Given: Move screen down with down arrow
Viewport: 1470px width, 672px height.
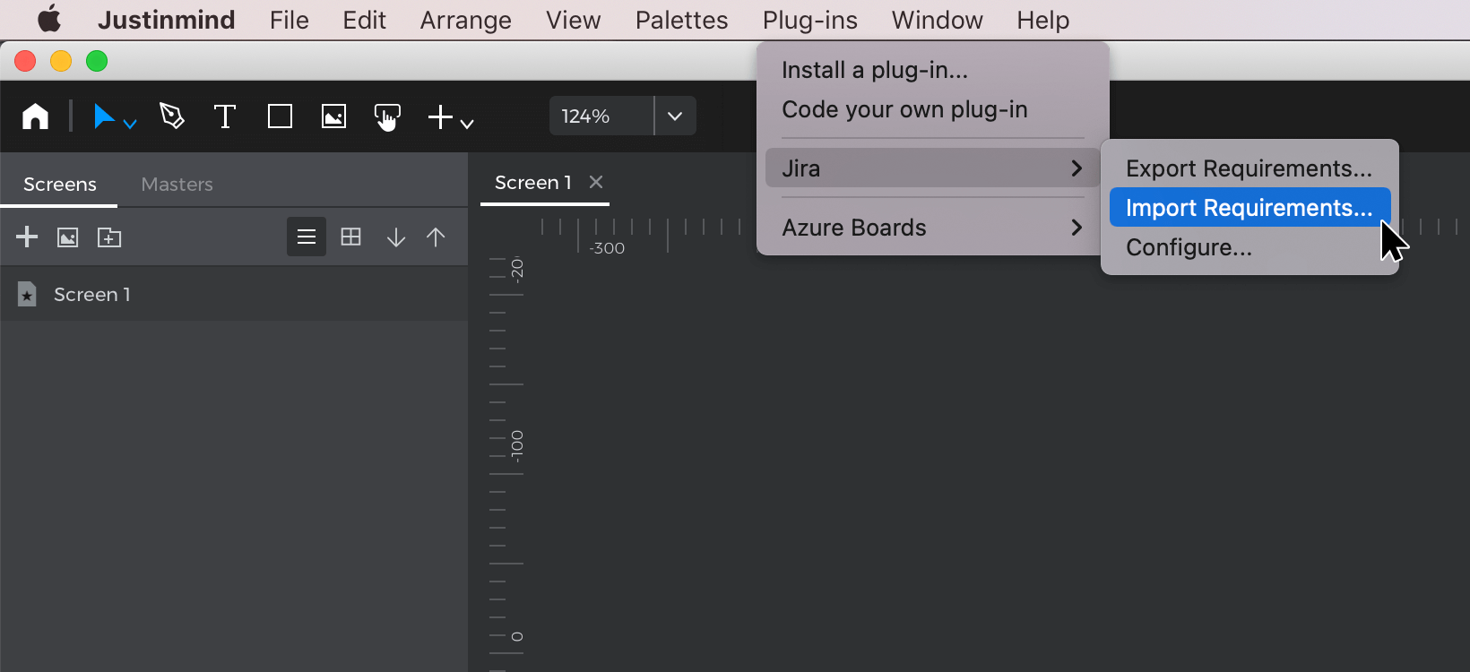Looking at the screenshot, I should [x=396, y=237].
